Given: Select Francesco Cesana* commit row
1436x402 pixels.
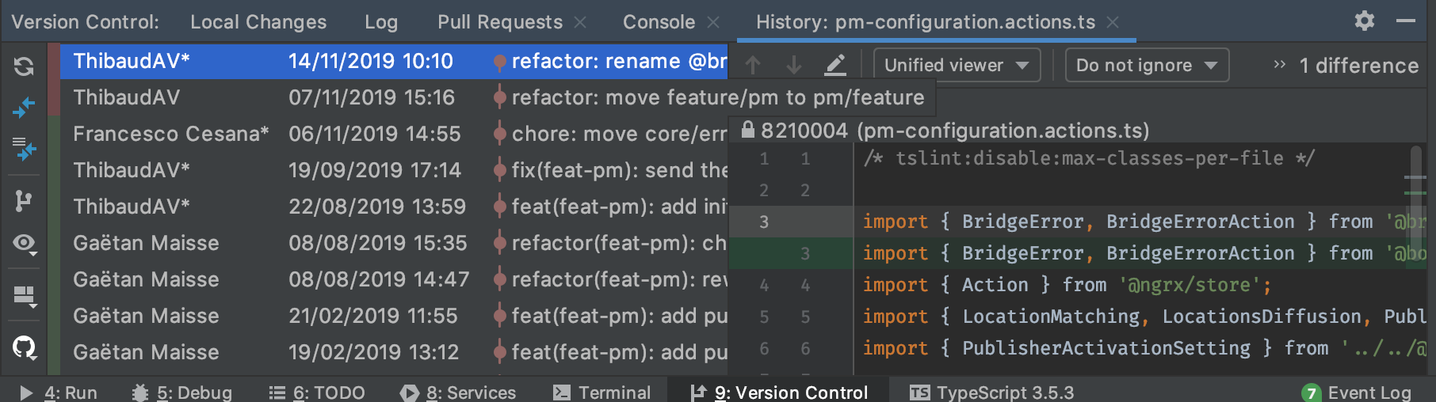Looking at the screenshot, I should pyautogui.click(x=394, y=134).
